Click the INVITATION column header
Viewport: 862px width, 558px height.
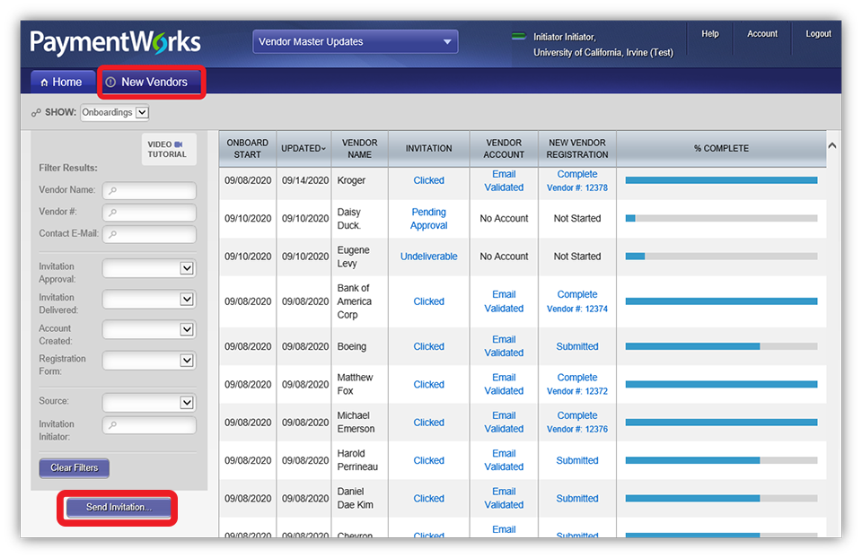tap(429, 148)
